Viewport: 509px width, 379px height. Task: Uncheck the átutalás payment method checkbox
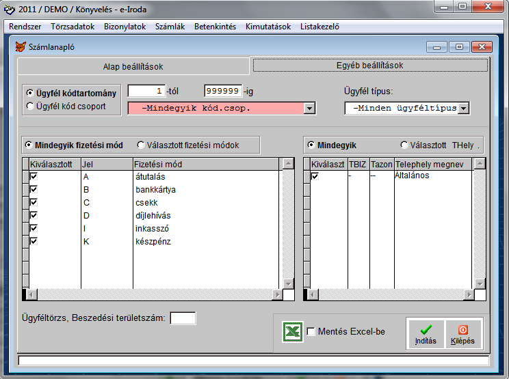pyautogui.click(x=34, y=177)
